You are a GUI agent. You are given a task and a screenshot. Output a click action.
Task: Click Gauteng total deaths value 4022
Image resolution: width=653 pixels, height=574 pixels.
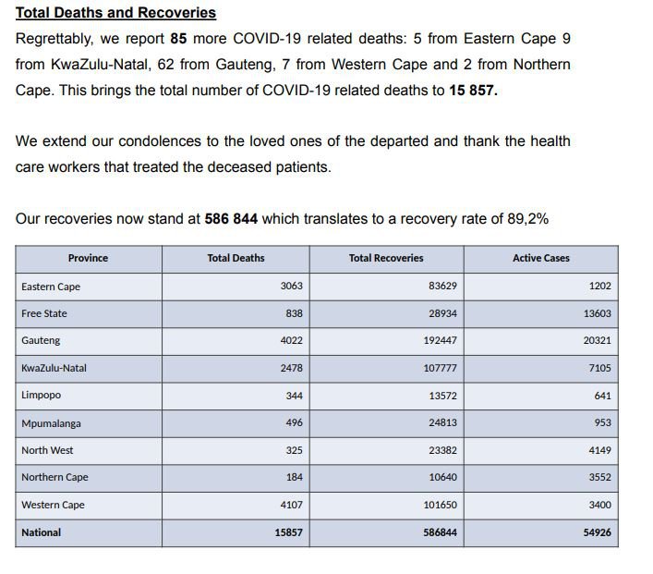292,340
